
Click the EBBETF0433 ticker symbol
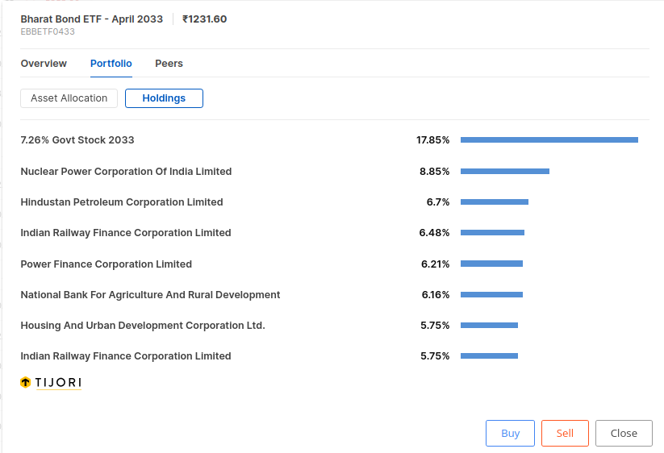coord(48,31)
